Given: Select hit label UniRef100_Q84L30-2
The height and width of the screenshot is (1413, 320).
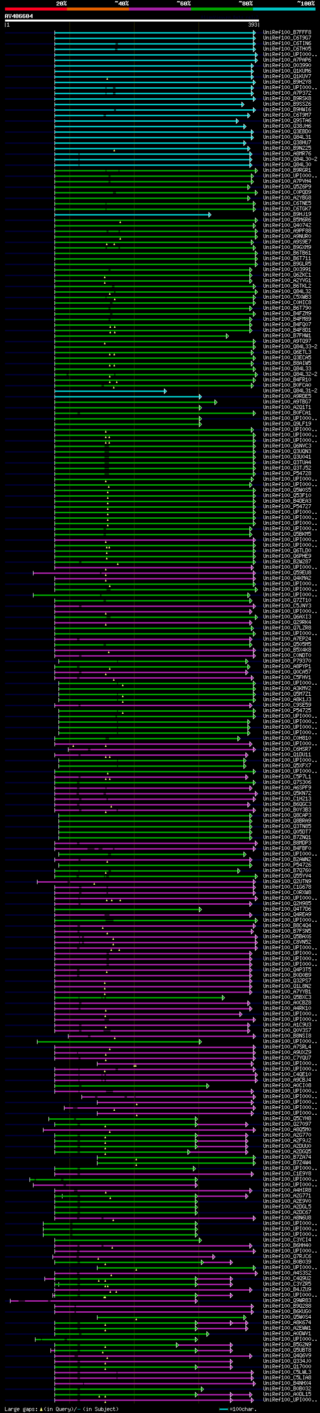Looking at the screenshot, I should click(x=290, y=159).
